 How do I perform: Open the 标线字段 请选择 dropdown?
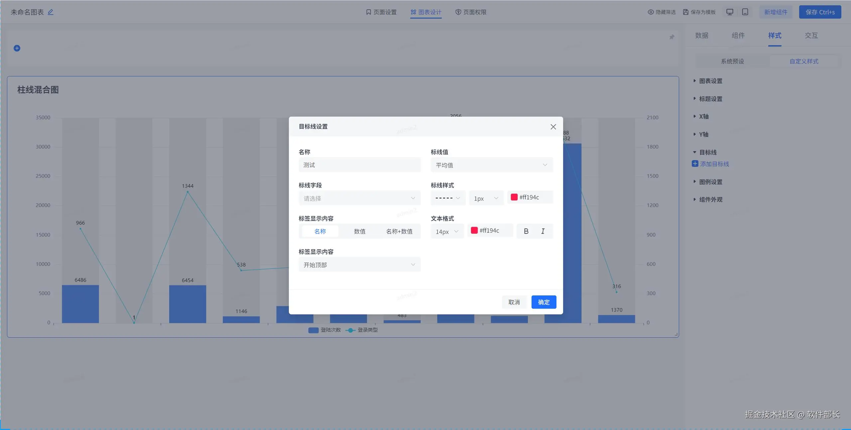point(359,198)
